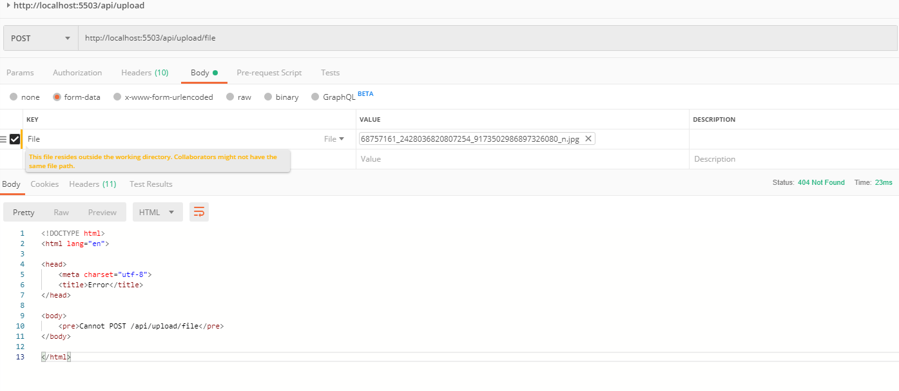Click line number 10 in response gutter
The height and width of the screenshot is (391, 899).
(x=21, y=326)
